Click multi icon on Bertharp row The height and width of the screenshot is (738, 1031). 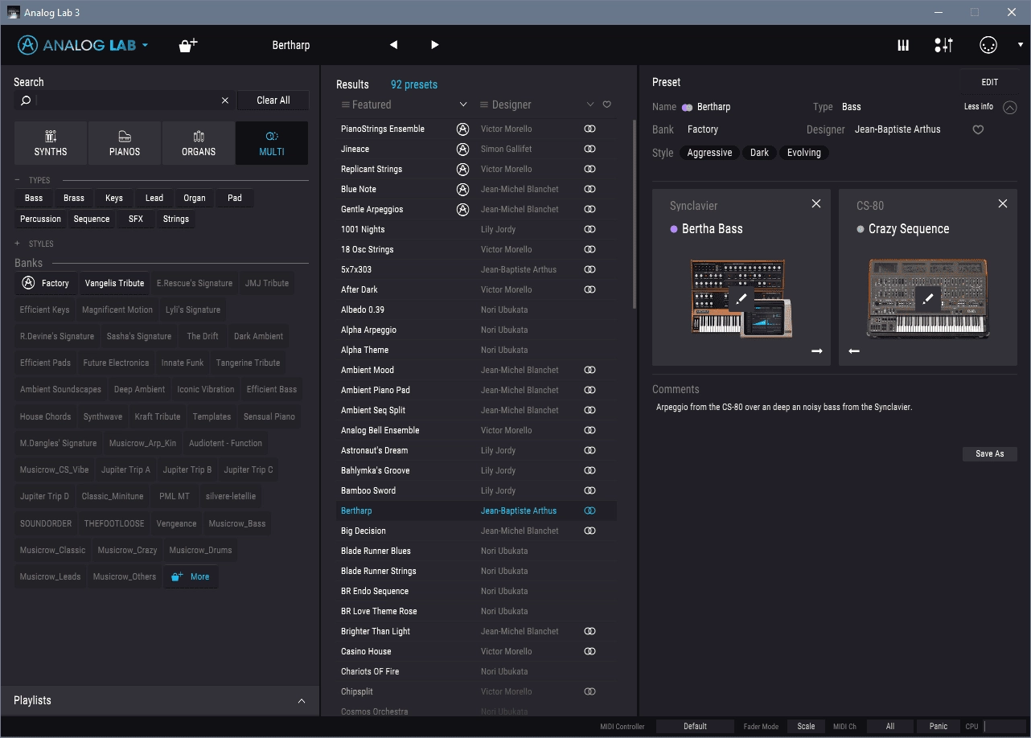[589, 510]
